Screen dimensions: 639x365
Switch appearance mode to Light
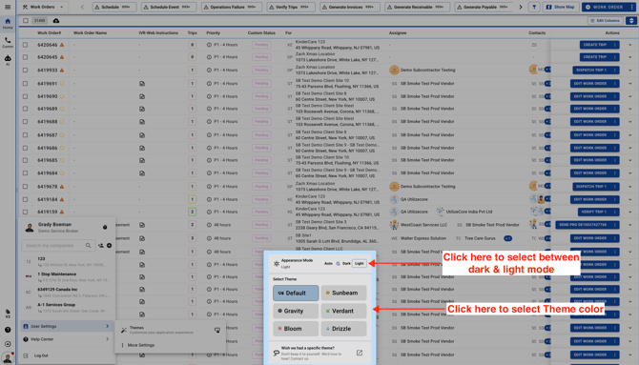[359, 264]
